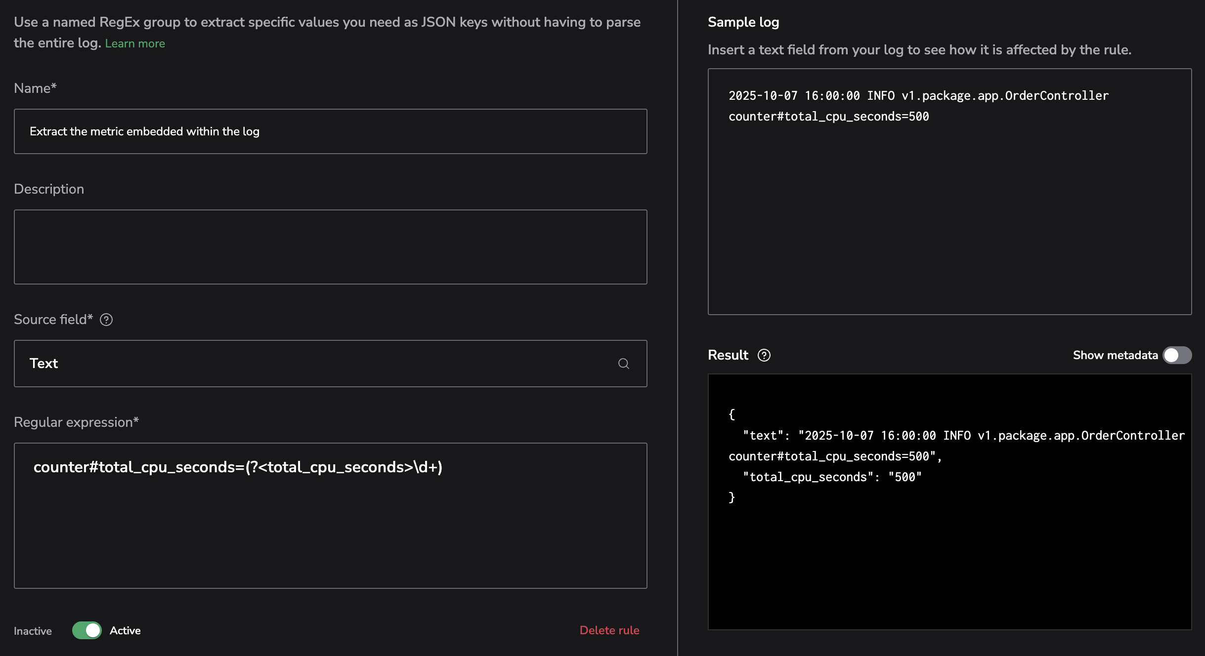Click the search icon in Source field

623,364
